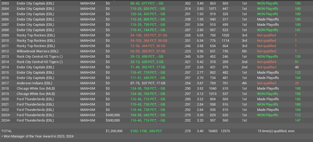The height and width of the screenshot is (142, 313).
Task: Select the 2018 Chicago White Sox (MLB) name
Action: point(36,89)
